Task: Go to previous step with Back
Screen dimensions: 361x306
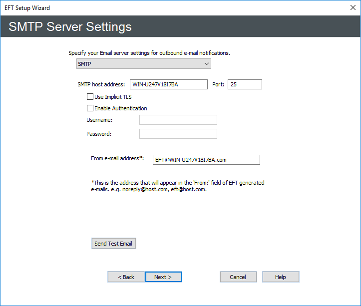Action: 126,277
